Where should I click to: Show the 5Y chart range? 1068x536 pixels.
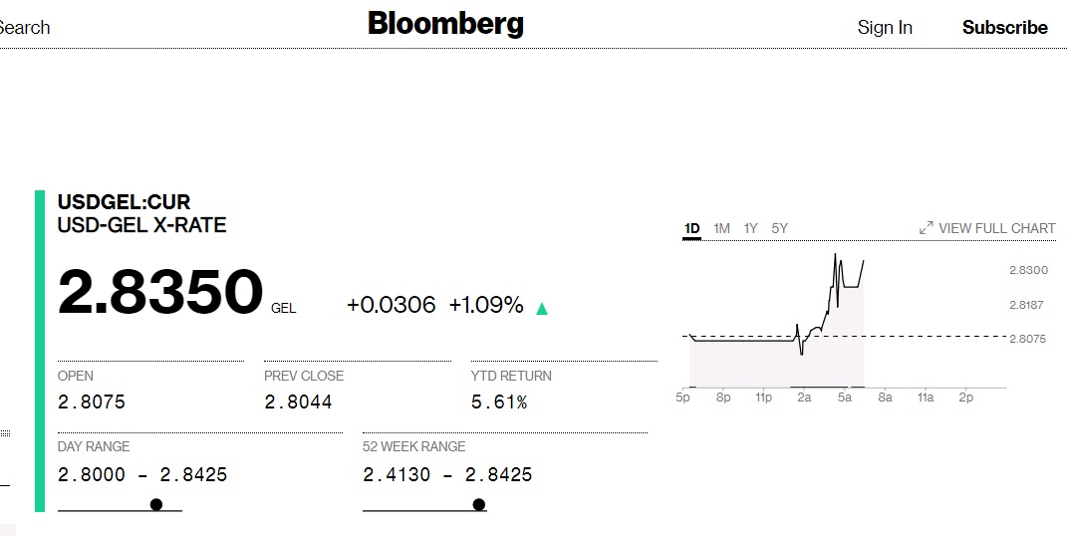[x=779, y=228]
